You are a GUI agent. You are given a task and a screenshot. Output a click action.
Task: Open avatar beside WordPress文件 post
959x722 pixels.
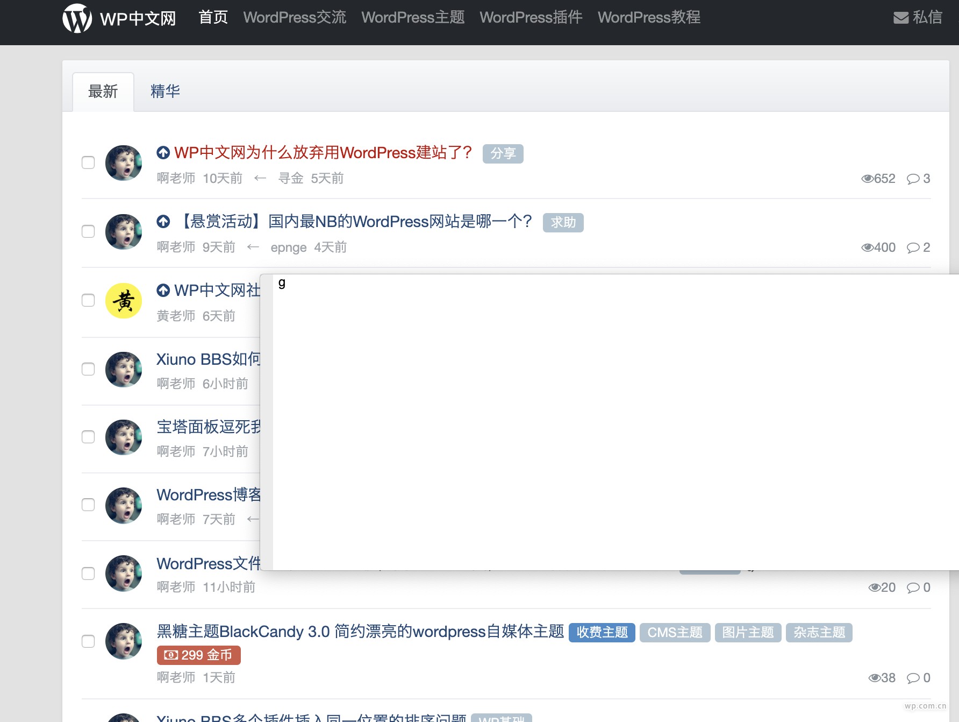(124, 574)
